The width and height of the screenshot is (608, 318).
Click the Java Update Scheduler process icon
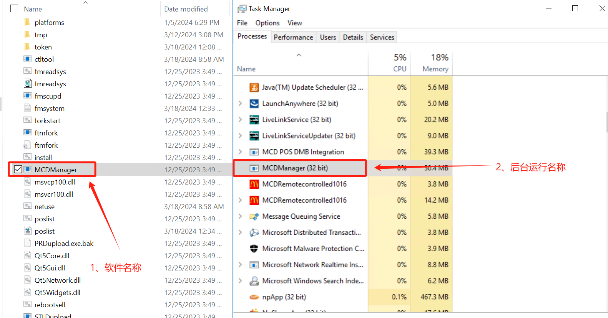pyautogui.click(x=254, y=87)
